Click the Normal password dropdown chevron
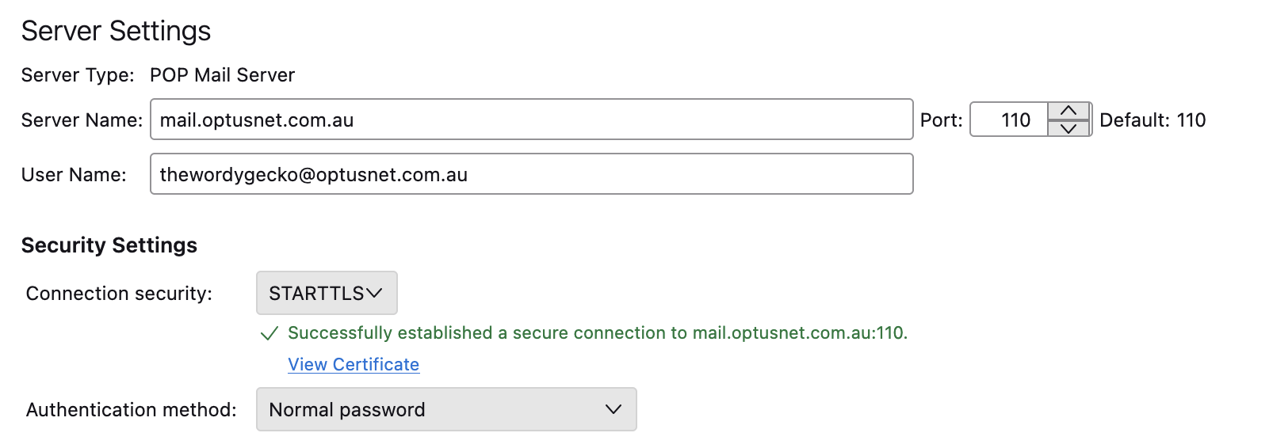The height and width of the screenshot is (448, 1273). tap(613, 409)
